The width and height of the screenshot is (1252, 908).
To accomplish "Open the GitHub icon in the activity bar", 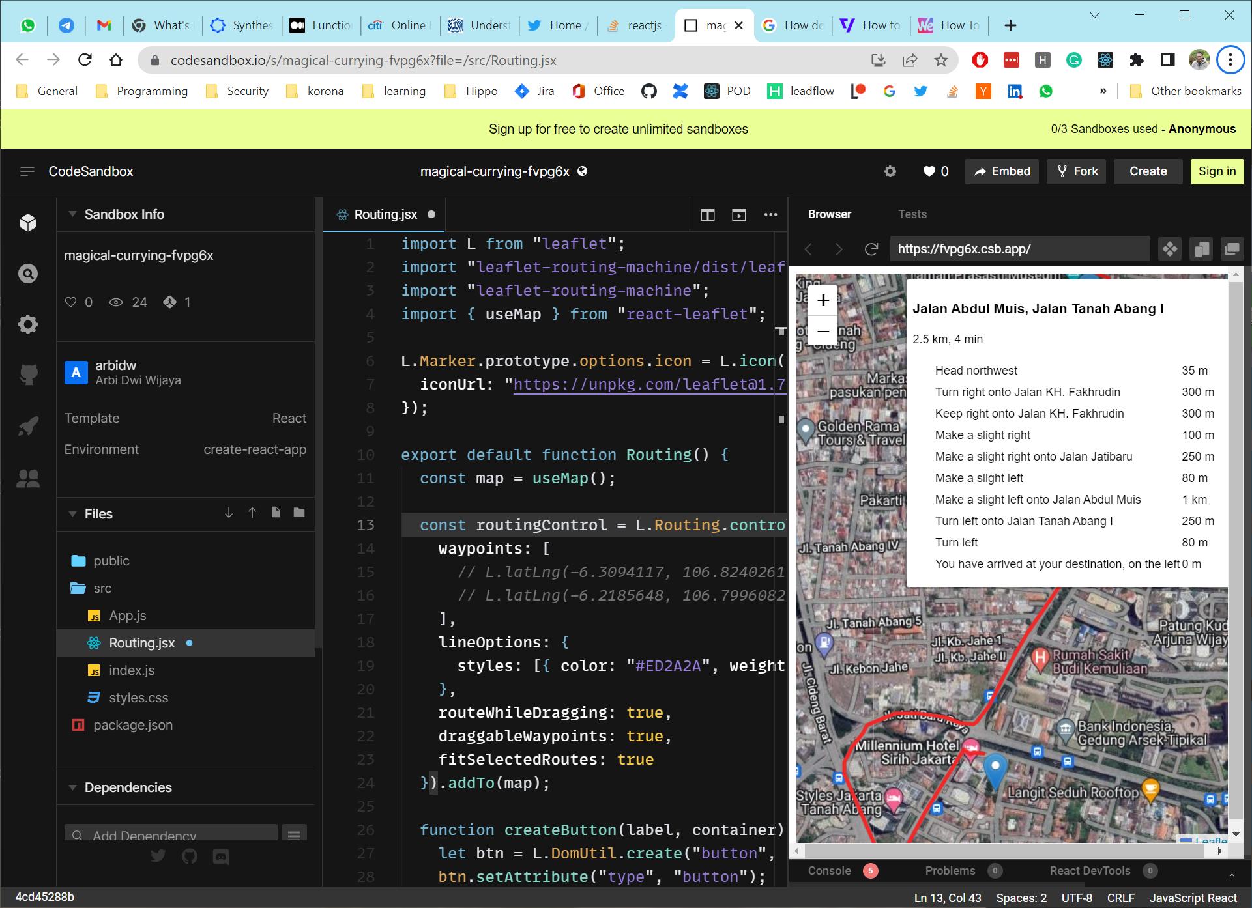I will [x=28, y=375].
